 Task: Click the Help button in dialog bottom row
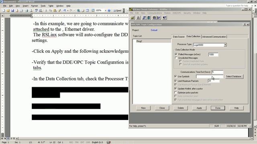237,108
